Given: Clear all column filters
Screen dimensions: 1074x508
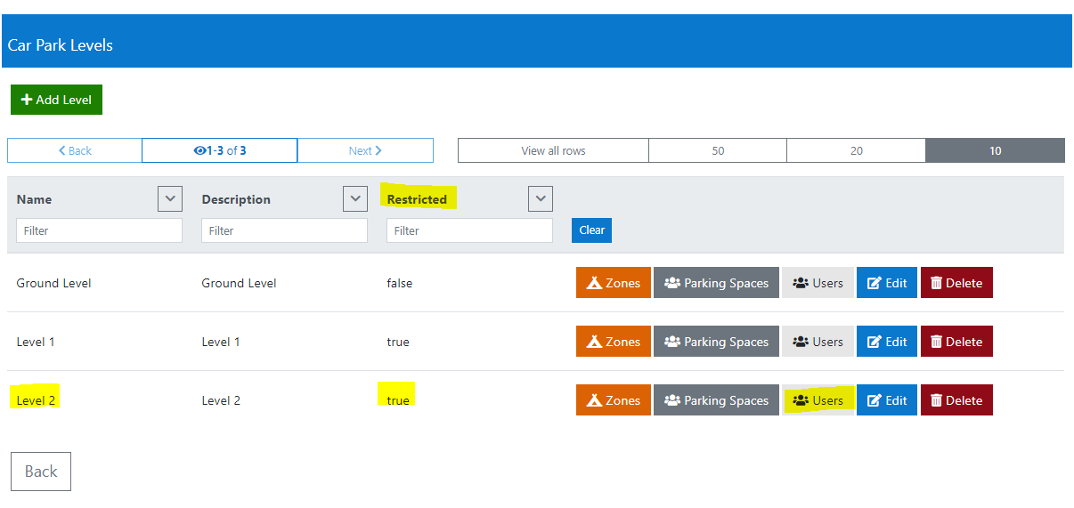Looking at the screenshot, I should (591, 230).
